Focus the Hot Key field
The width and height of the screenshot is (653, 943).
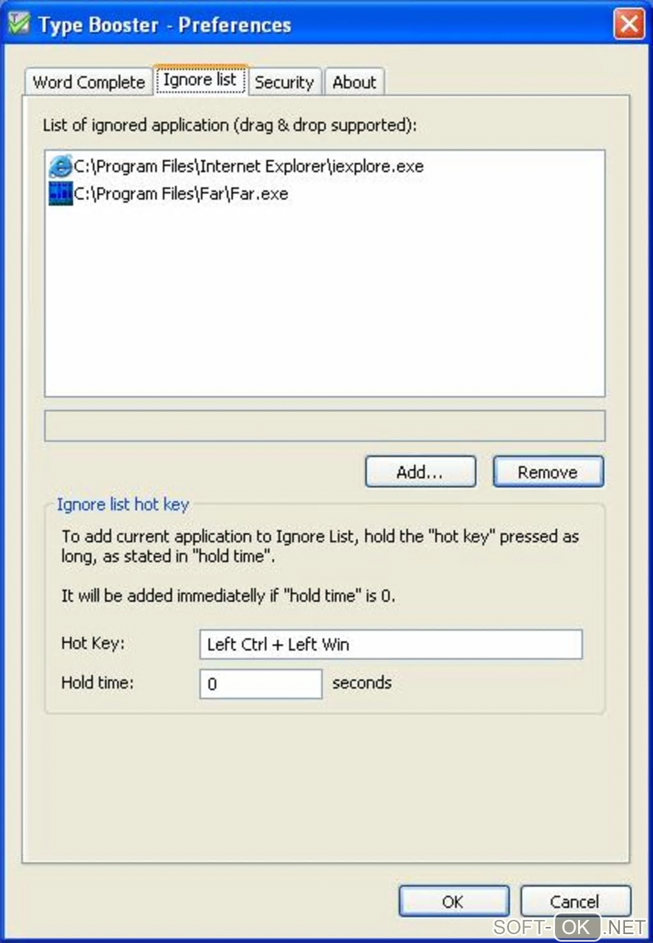(391, 644)
